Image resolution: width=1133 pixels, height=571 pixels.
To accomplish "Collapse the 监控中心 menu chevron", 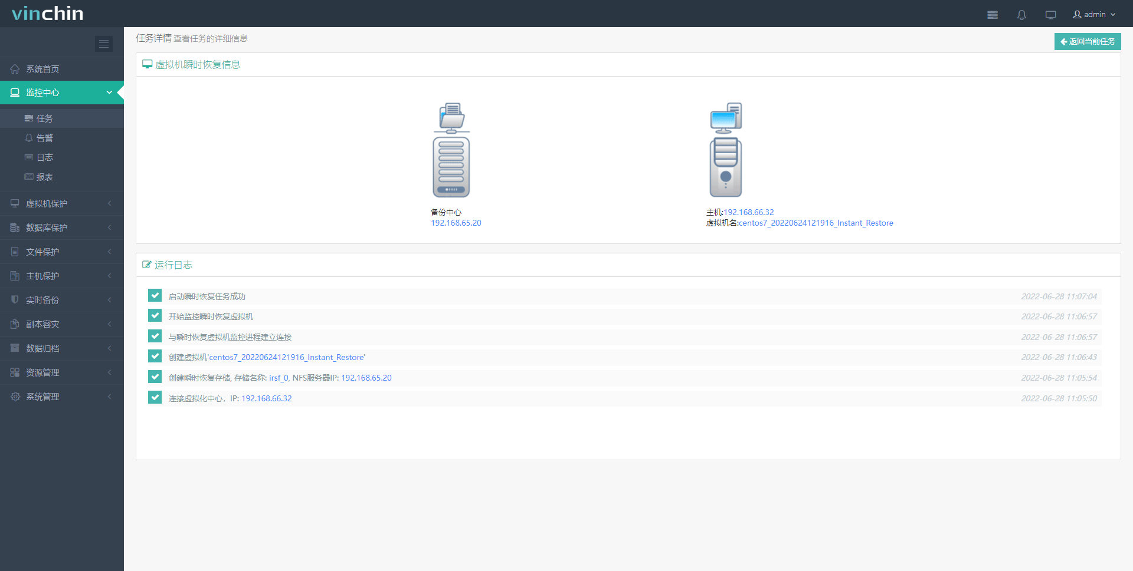I will [109, 93].
